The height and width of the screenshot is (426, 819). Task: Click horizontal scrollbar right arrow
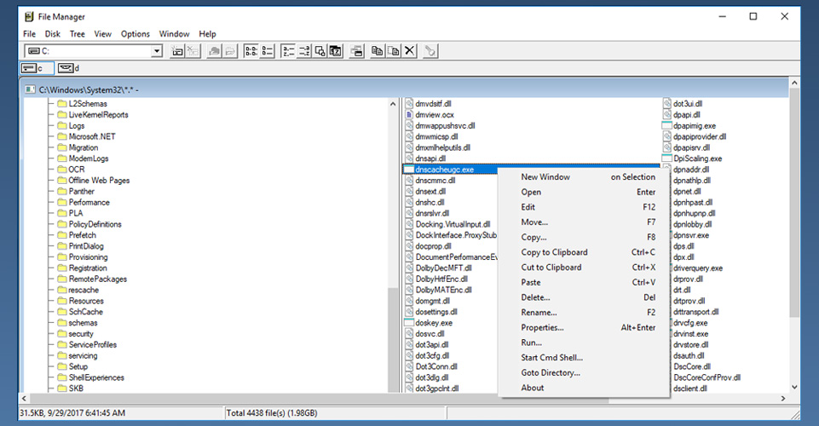tap(783, 399)
